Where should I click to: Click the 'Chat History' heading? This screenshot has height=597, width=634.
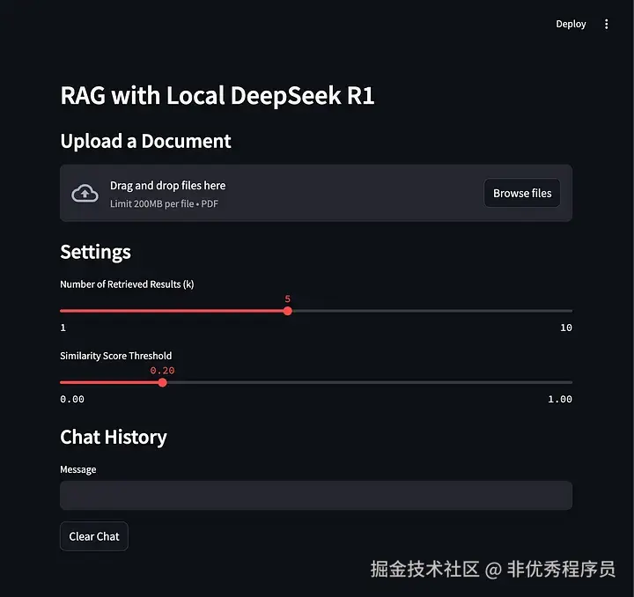pyautogui.click(x=113, y=437)
